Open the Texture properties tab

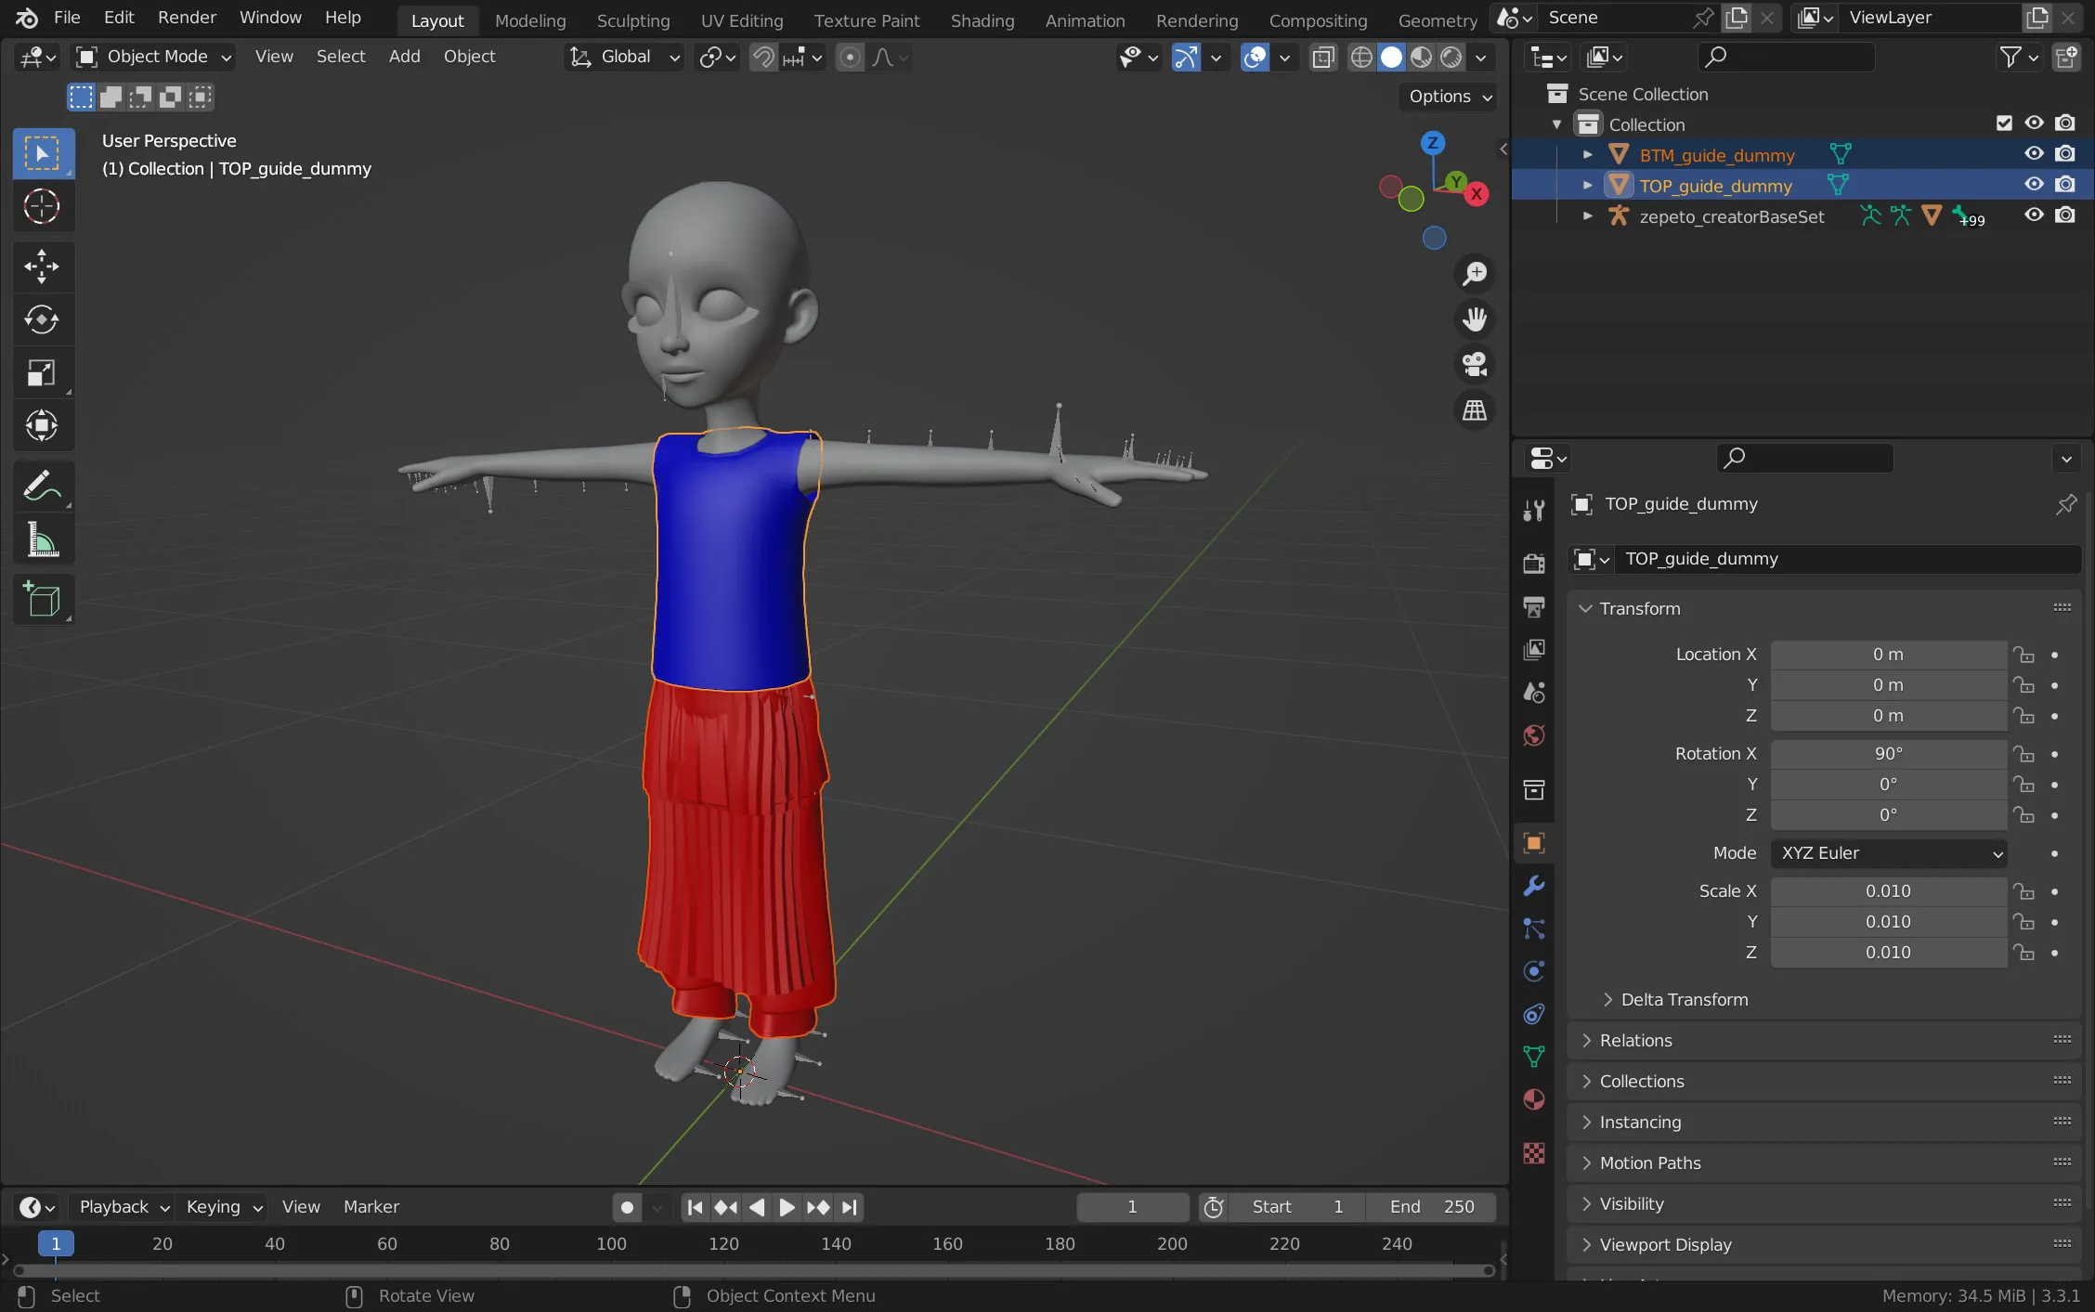pos(1534,1152)
